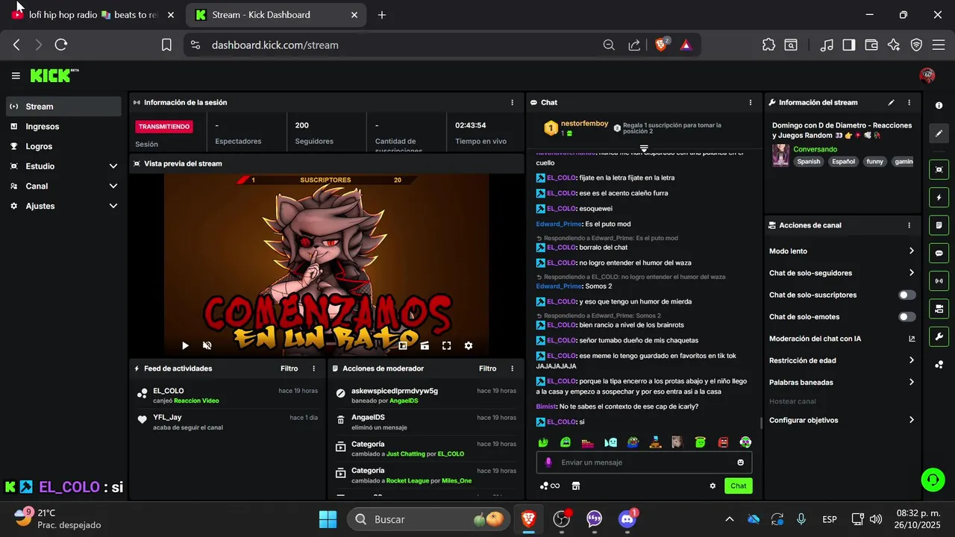The height and width of the screenshot is (537, 955).
Task: Click the taskbar Buscar search box
Action: pos(429,519)
